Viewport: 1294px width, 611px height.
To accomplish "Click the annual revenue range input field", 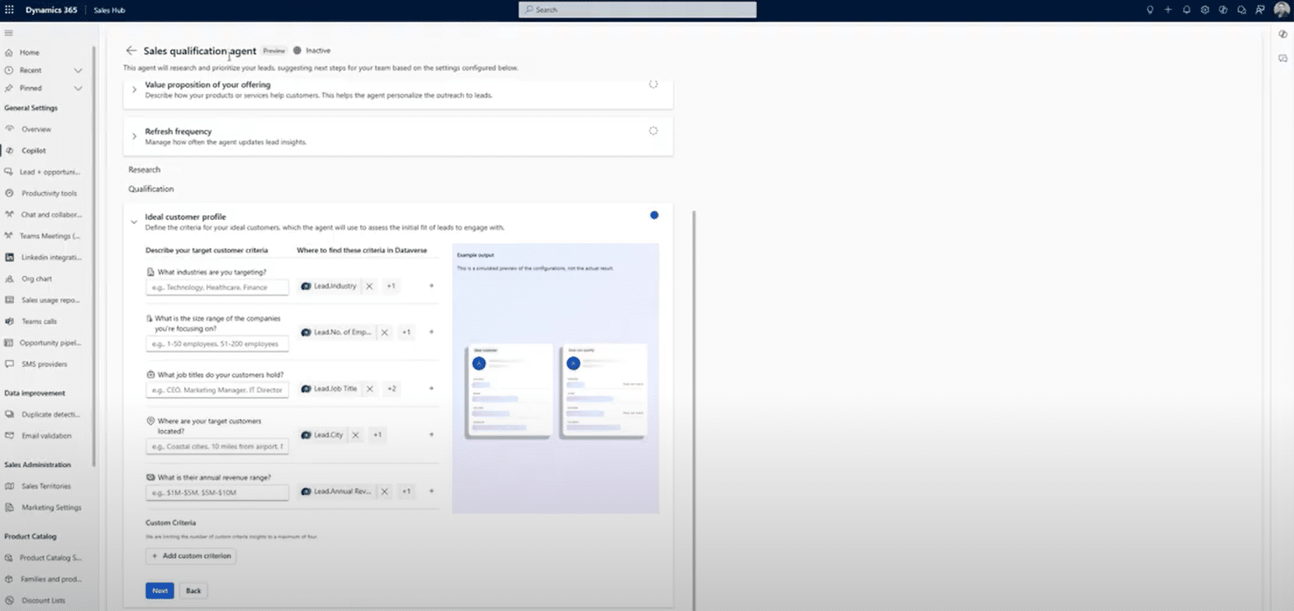I will tap(217, 493).
